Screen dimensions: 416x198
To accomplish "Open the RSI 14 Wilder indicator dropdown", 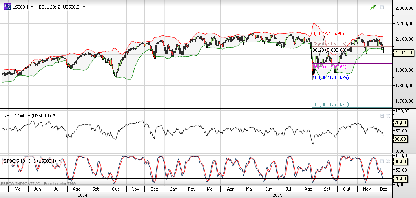I will [x=54, y=115].
